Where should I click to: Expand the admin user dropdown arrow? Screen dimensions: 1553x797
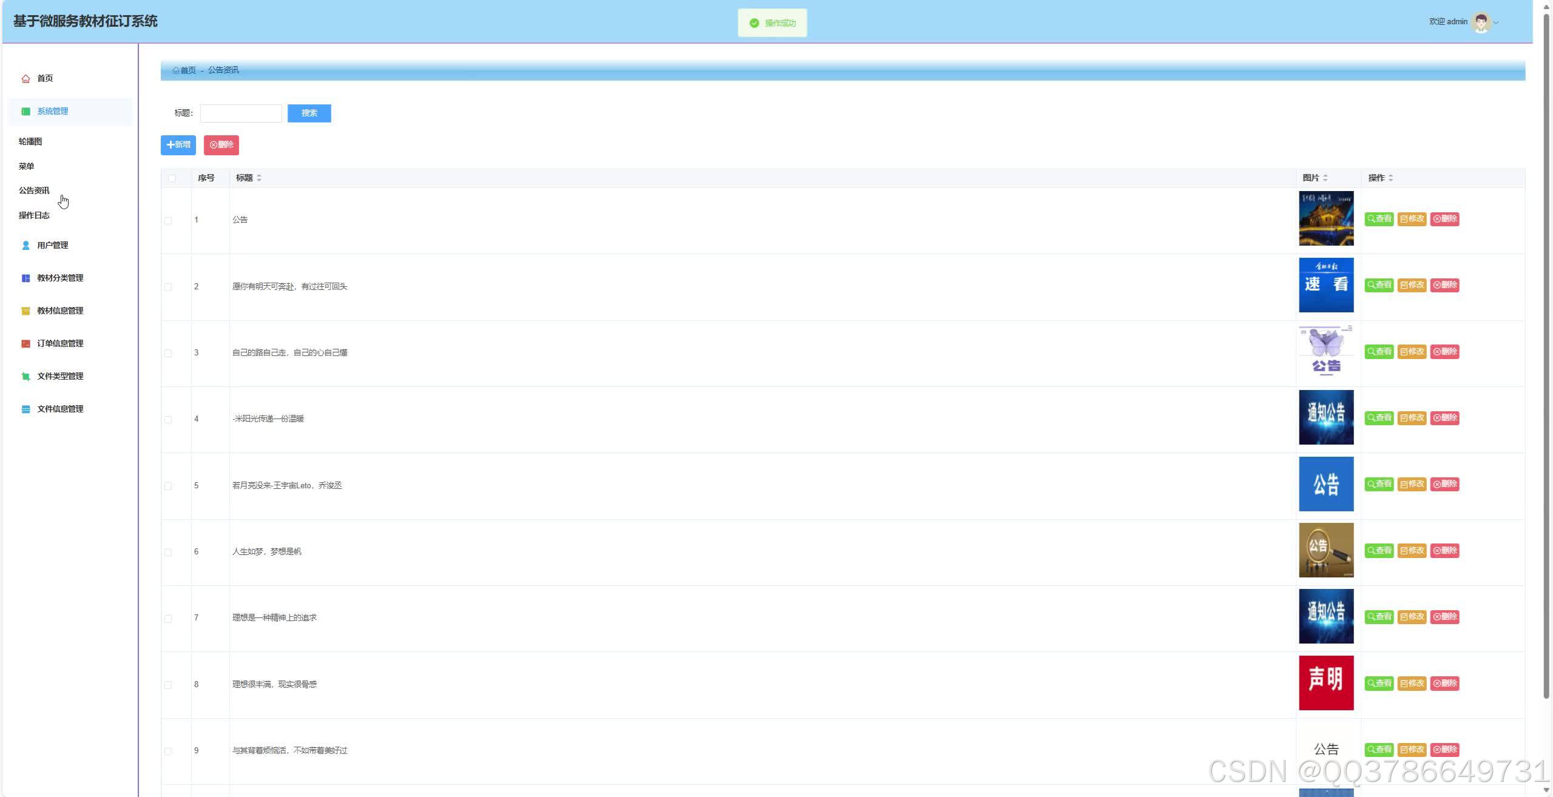click(x=1496, y=23)
